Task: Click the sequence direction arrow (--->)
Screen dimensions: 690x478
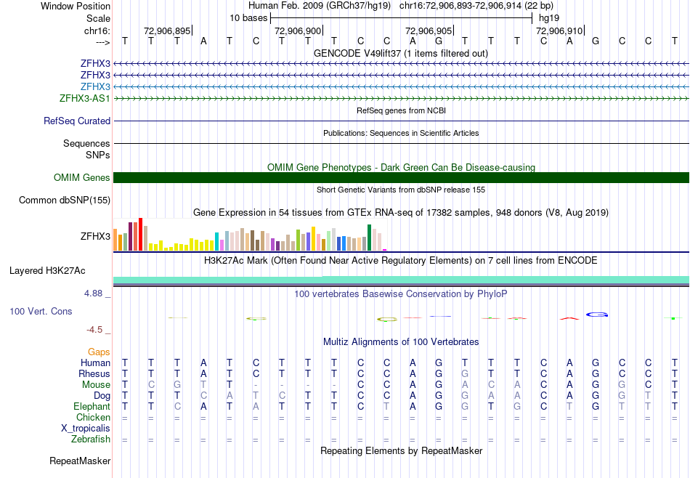Action: pos(103,42)
